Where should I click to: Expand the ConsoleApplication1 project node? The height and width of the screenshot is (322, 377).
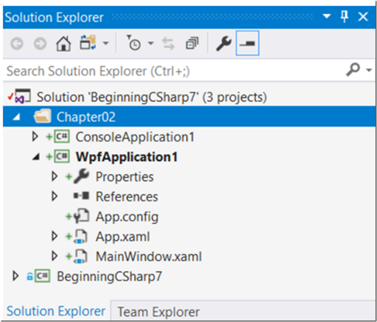pyautogui.click(x=35, y=136)
